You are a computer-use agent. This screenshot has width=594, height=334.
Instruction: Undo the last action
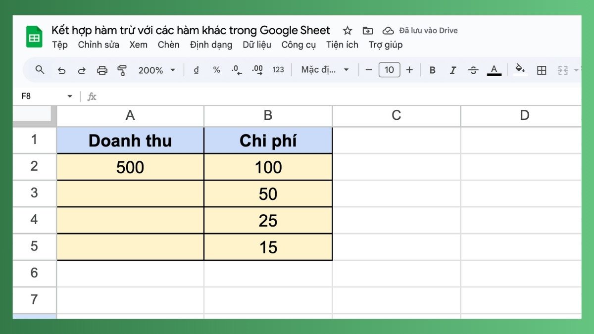pos(61,70)
